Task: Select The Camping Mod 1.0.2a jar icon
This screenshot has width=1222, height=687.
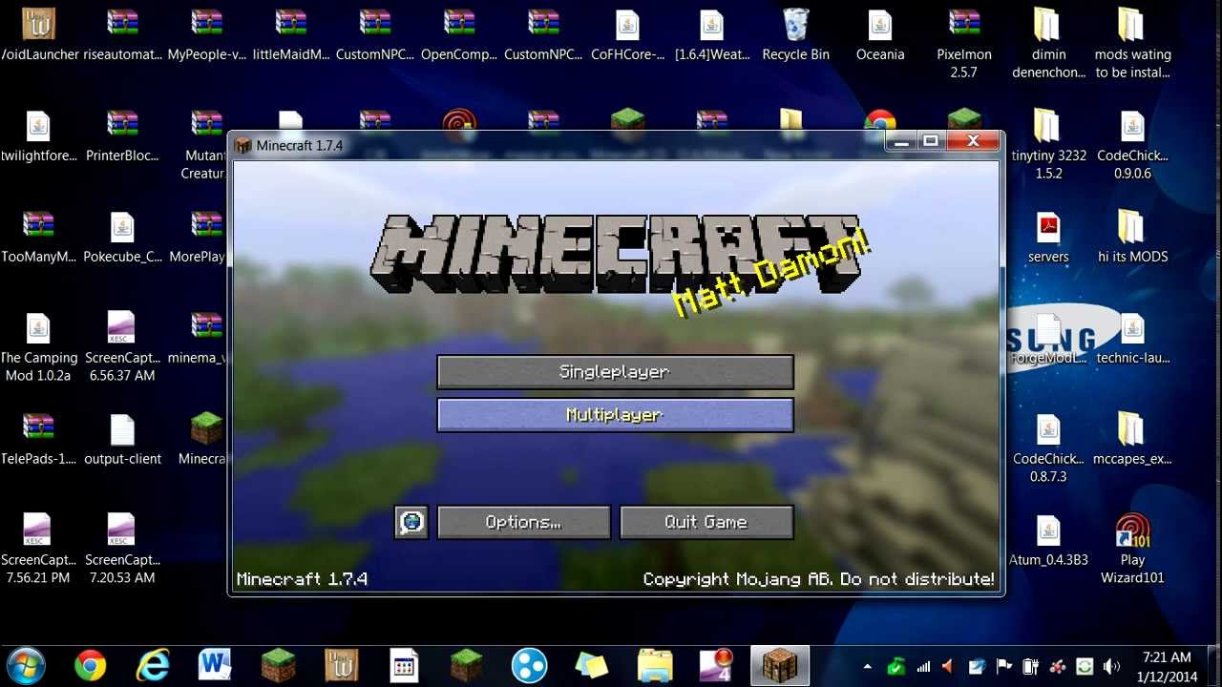Action: (x=38, y=346)
